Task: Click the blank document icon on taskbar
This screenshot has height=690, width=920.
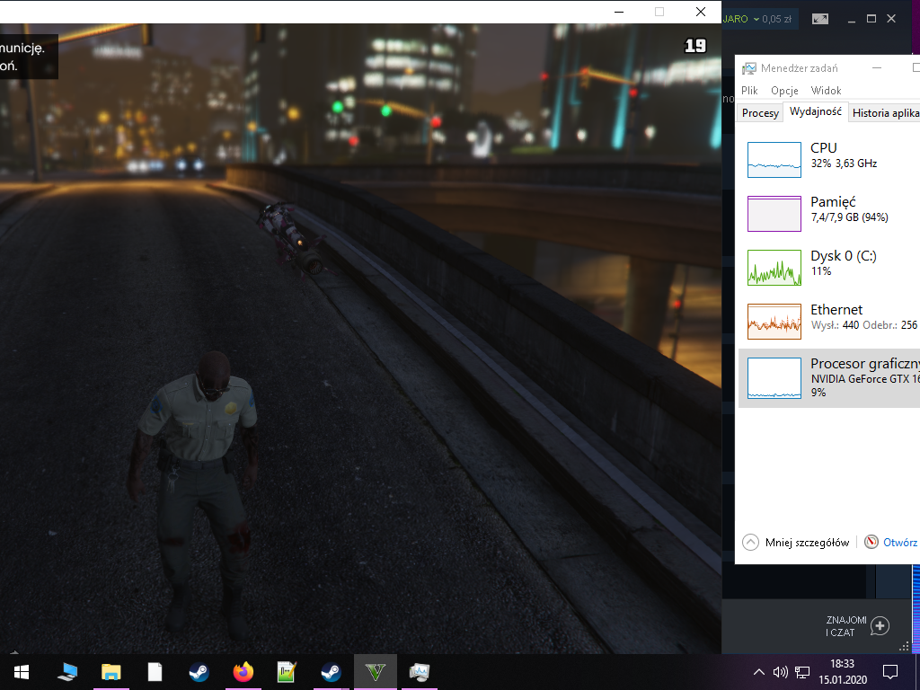Action: [x=155, y=672]
